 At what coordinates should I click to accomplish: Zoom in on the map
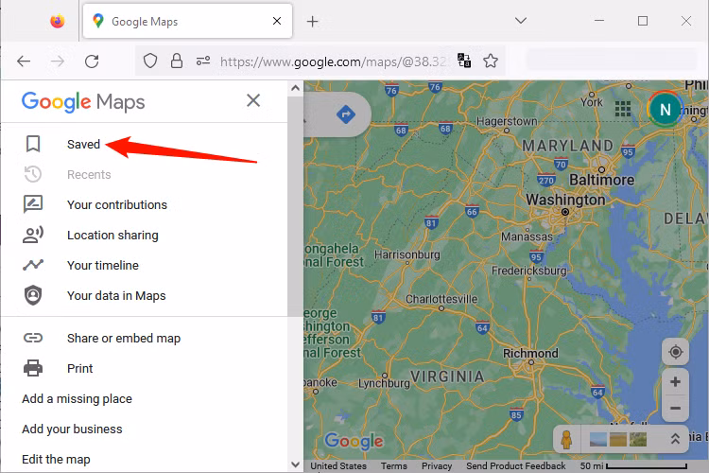tap(675, 382)
